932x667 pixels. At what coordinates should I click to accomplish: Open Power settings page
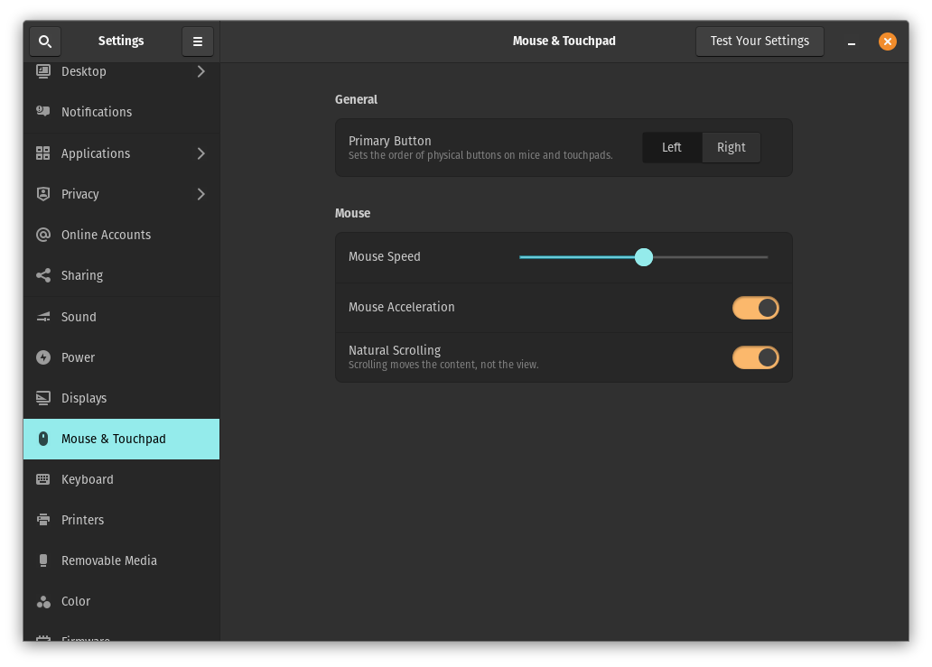(121, 357)
